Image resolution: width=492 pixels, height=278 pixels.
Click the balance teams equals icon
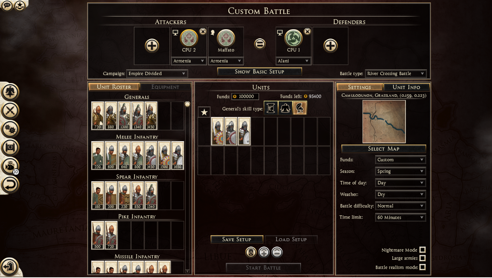point(259,44)
